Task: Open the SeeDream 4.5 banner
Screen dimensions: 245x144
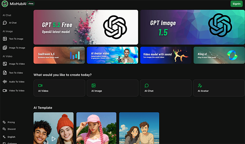Action: click(59, 55)
